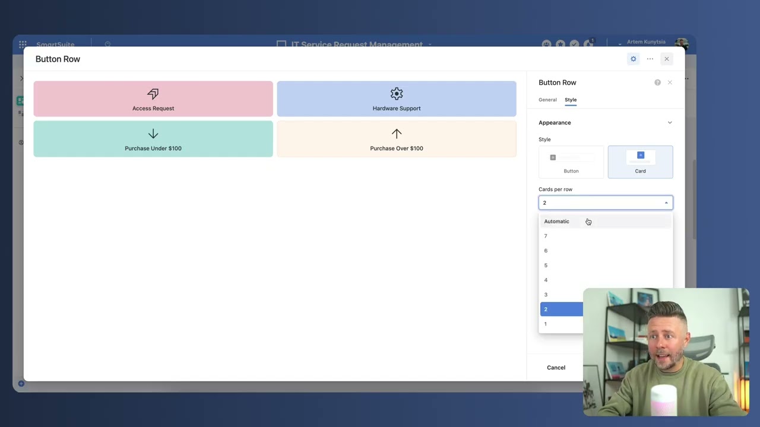The image size is (760, 427).
Task: Choose 6 cards per row
Action: pyautogui.click(x=606, y=251)
